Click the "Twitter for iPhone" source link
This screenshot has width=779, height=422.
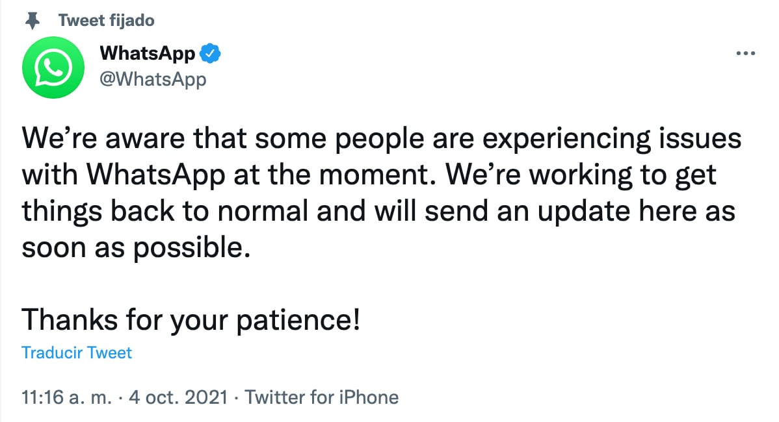321,396
